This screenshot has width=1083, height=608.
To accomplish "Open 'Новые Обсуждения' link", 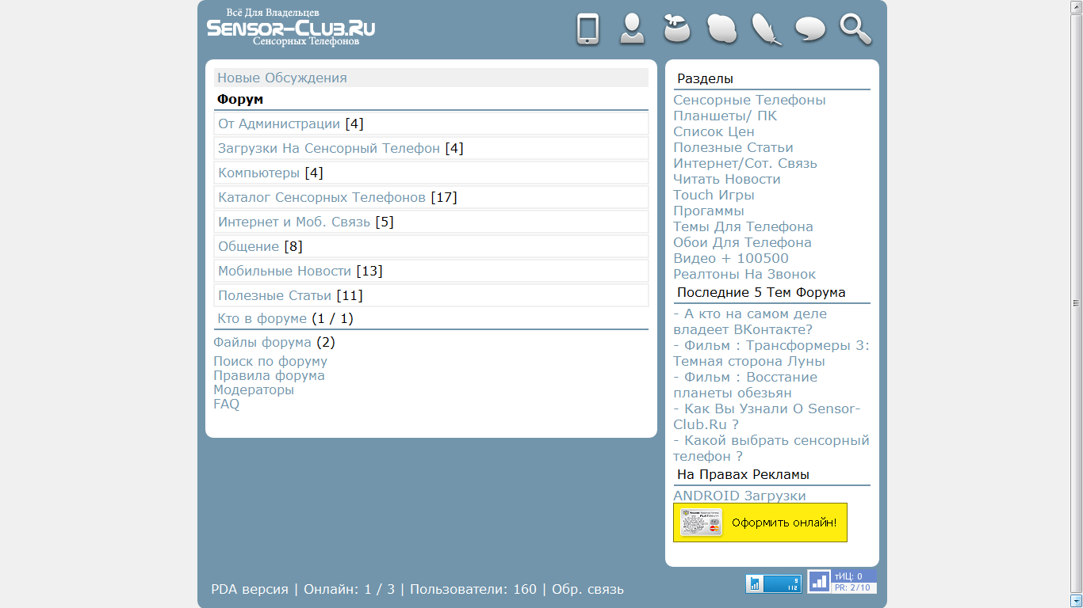I will 282,78.
